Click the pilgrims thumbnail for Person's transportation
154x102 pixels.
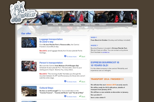point(29,66)
